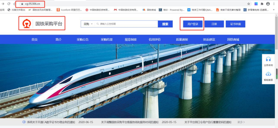This screenshot has width=278, height=128.
Task: Click the address bar lock icon
Action: tap(22, 4)
